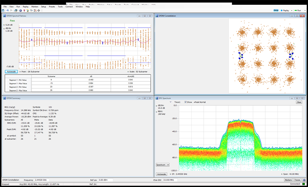Expand the Trace1 selector dropdown arrow
Screen dimensions: 308x187
[170, 102]
